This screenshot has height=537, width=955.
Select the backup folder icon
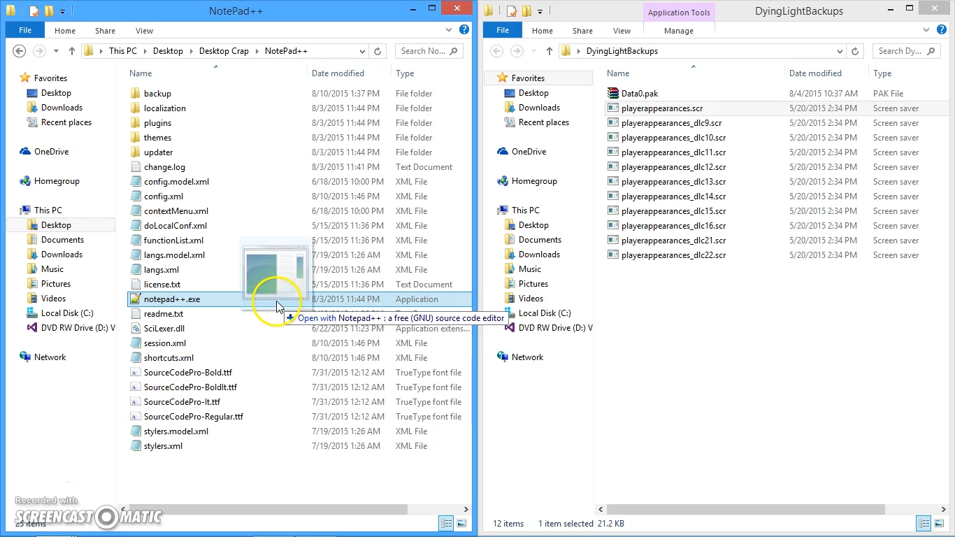(136, 93)
